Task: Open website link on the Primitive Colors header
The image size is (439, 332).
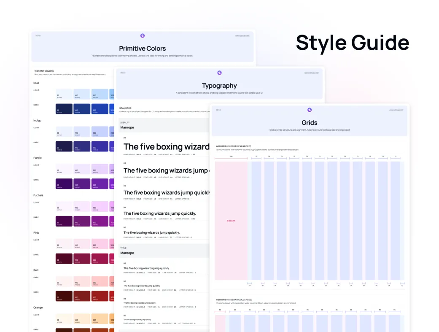Action: (242, 36)
